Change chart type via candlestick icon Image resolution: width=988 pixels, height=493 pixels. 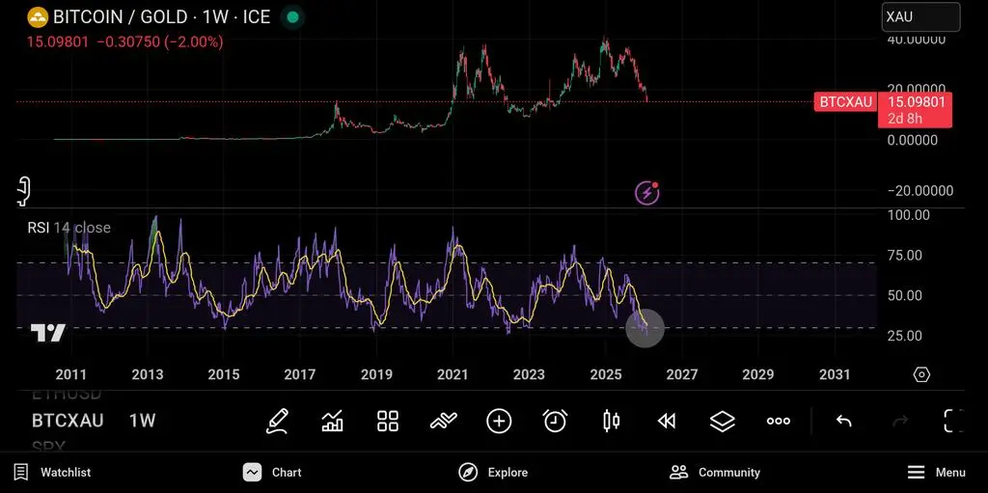click(611, 421)
